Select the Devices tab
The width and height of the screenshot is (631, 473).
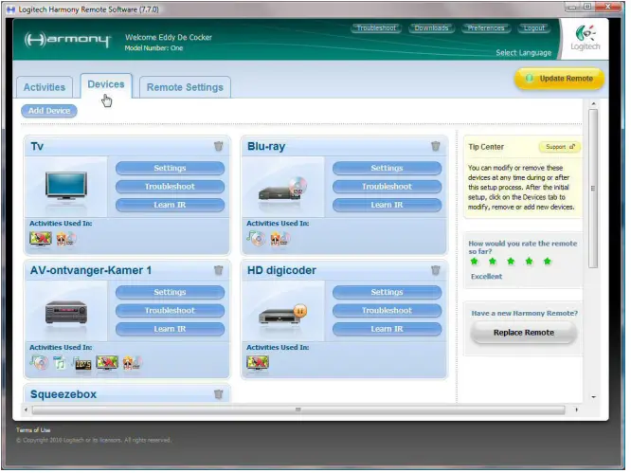[107, 85]
